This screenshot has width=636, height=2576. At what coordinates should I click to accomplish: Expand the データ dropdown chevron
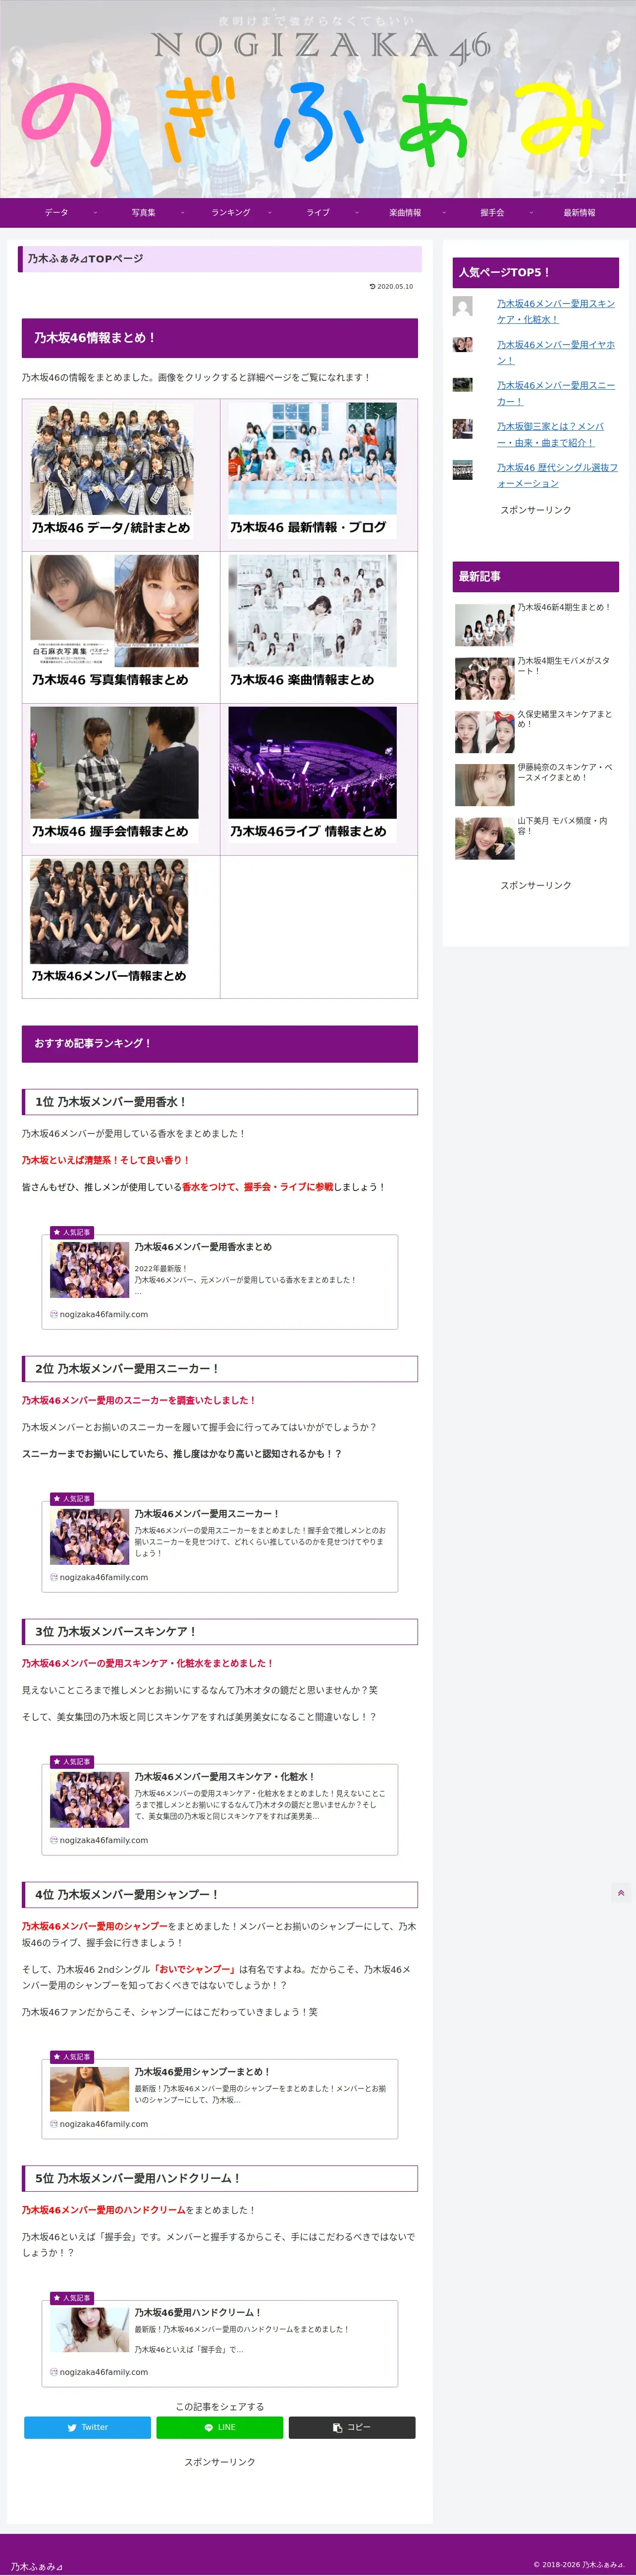click(95, 213)
